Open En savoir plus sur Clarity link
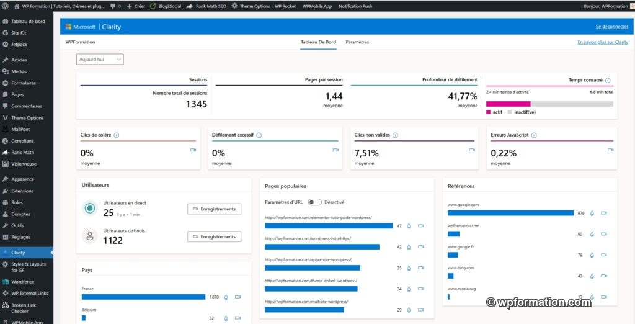 tap(603, 42)
